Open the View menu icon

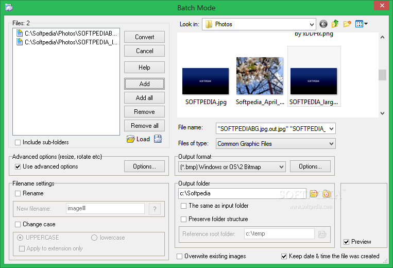[362, 24]
